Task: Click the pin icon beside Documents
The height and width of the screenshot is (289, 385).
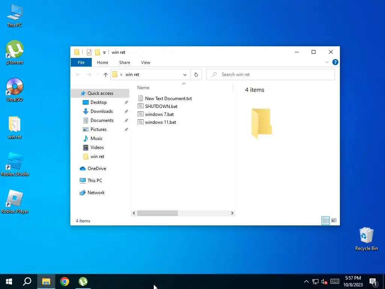Action: click(x=126, y=120)
